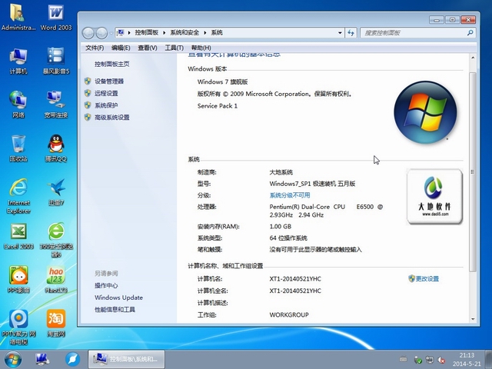Image resolution: width=492 pixels, height=369 pixels.
Task: Go to 控制面板主页 link
Action: tap(112, 64)
